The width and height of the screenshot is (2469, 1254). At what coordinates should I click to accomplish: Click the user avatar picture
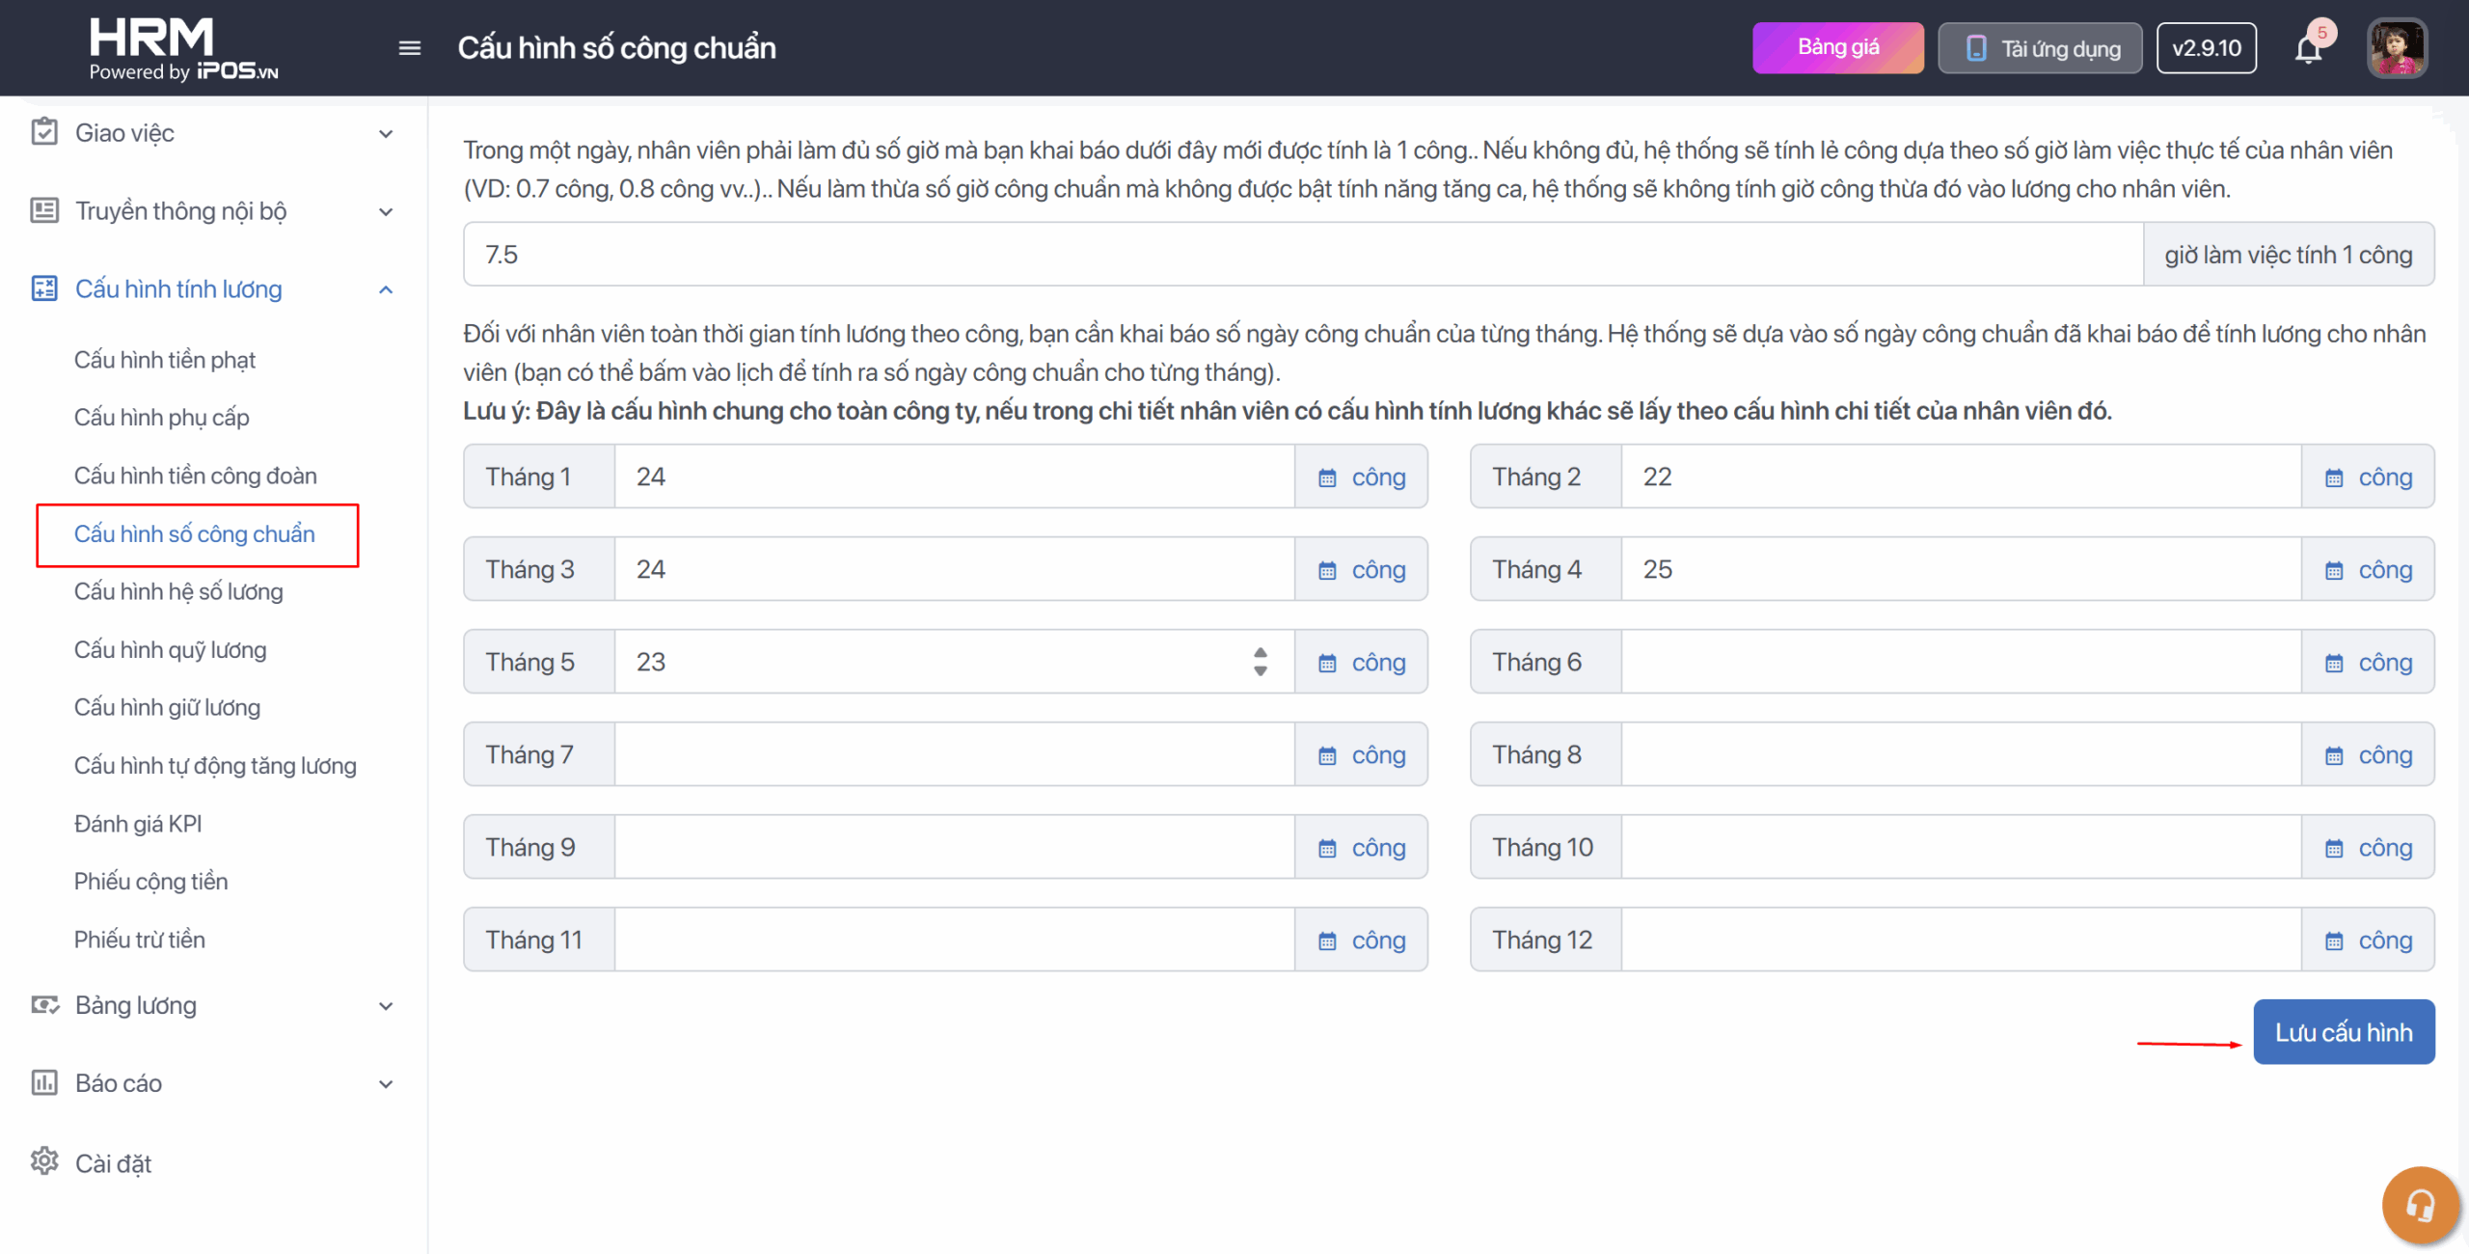tap(2397, 48)
